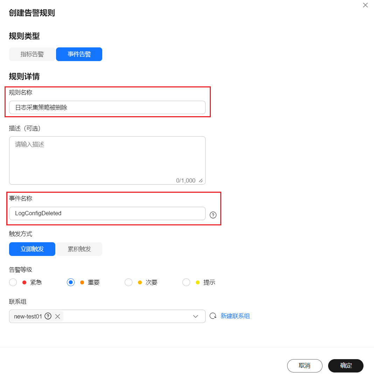The width and height of the screenshot is (374, 376).
Task: Click the red dot beside 紧急
Action: click(24, 283)
